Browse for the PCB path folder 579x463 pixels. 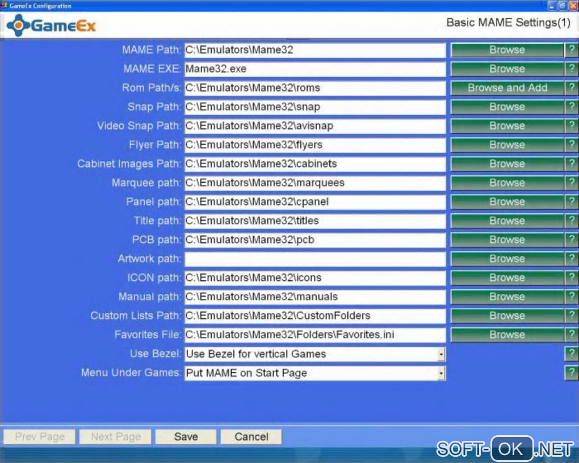pyautogui.click(x=507, y=239)
